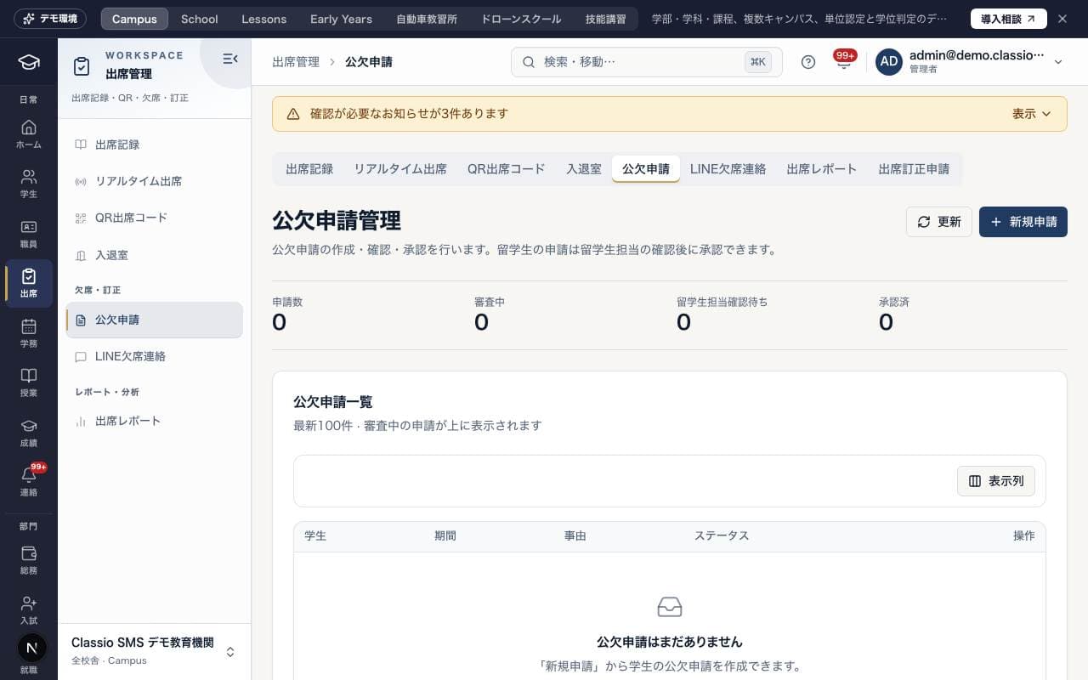This screenshot has width=1088, height=680.
Task: Open the help question mark icon
Action: [x=808, y=62]
